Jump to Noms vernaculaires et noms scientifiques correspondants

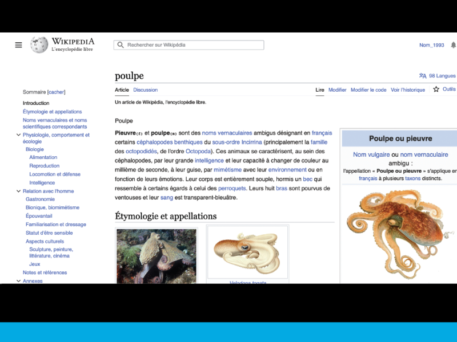[x=55, y=123]
